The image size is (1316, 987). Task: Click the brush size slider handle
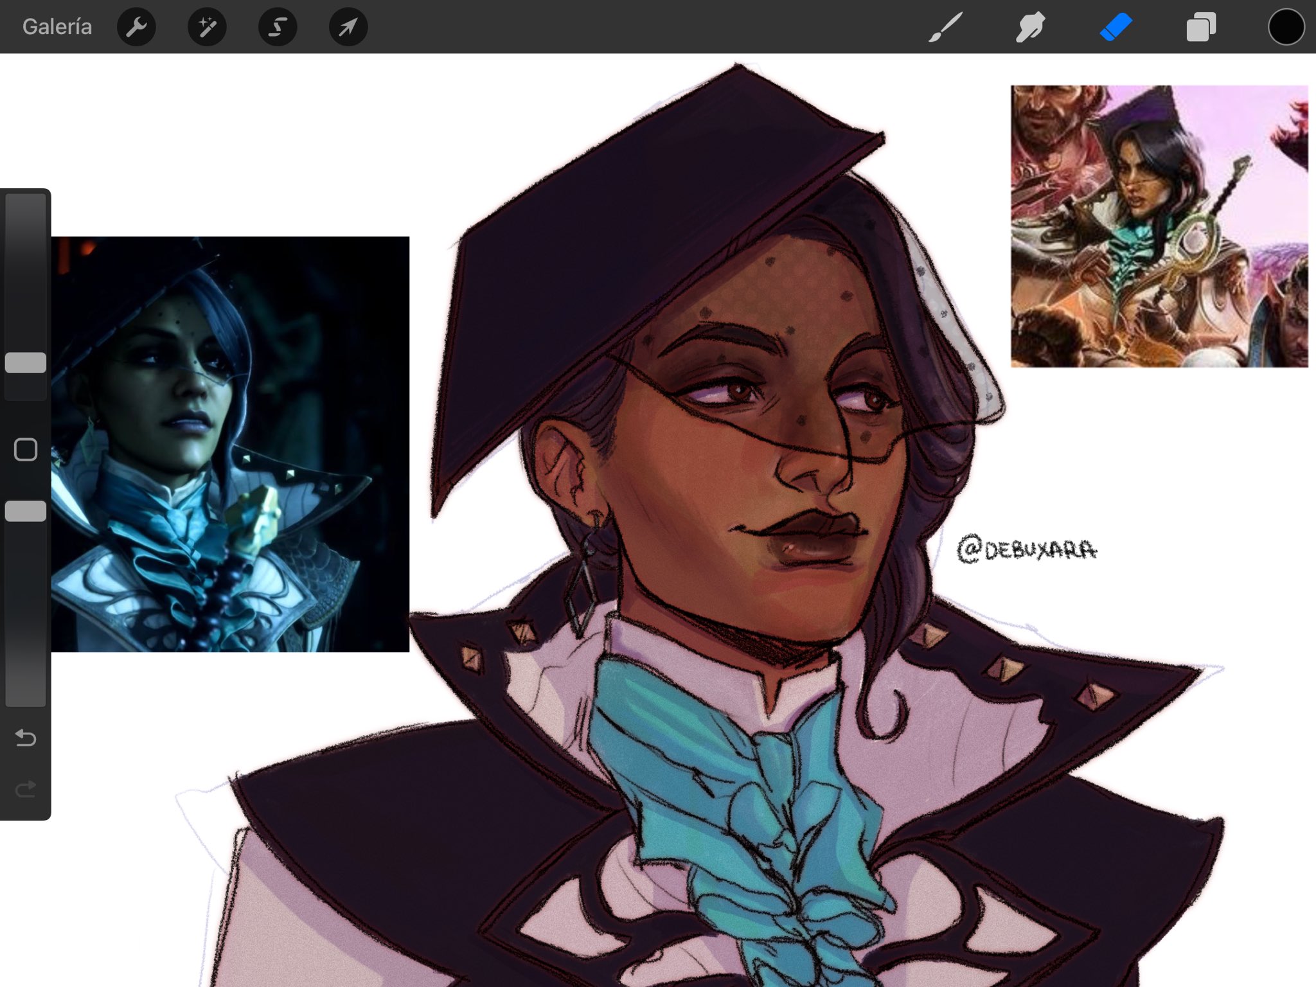coord(26,362)
